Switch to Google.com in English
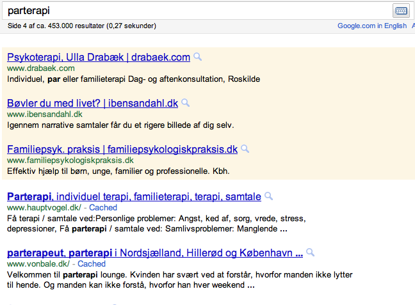 coord(371,26)
